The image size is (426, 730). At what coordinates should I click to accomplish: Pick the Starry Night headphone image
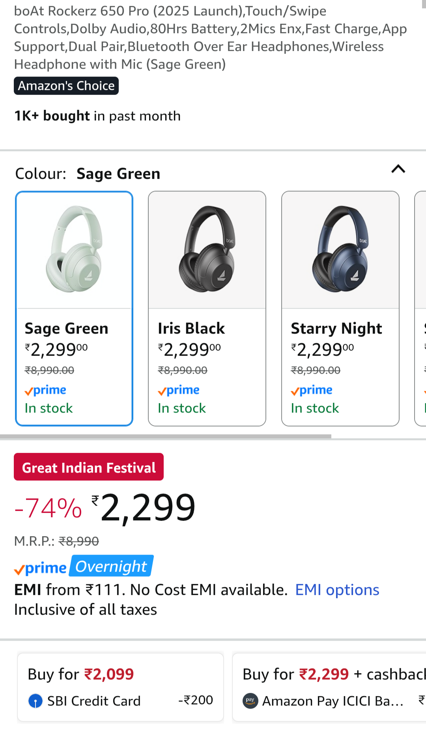340,249
